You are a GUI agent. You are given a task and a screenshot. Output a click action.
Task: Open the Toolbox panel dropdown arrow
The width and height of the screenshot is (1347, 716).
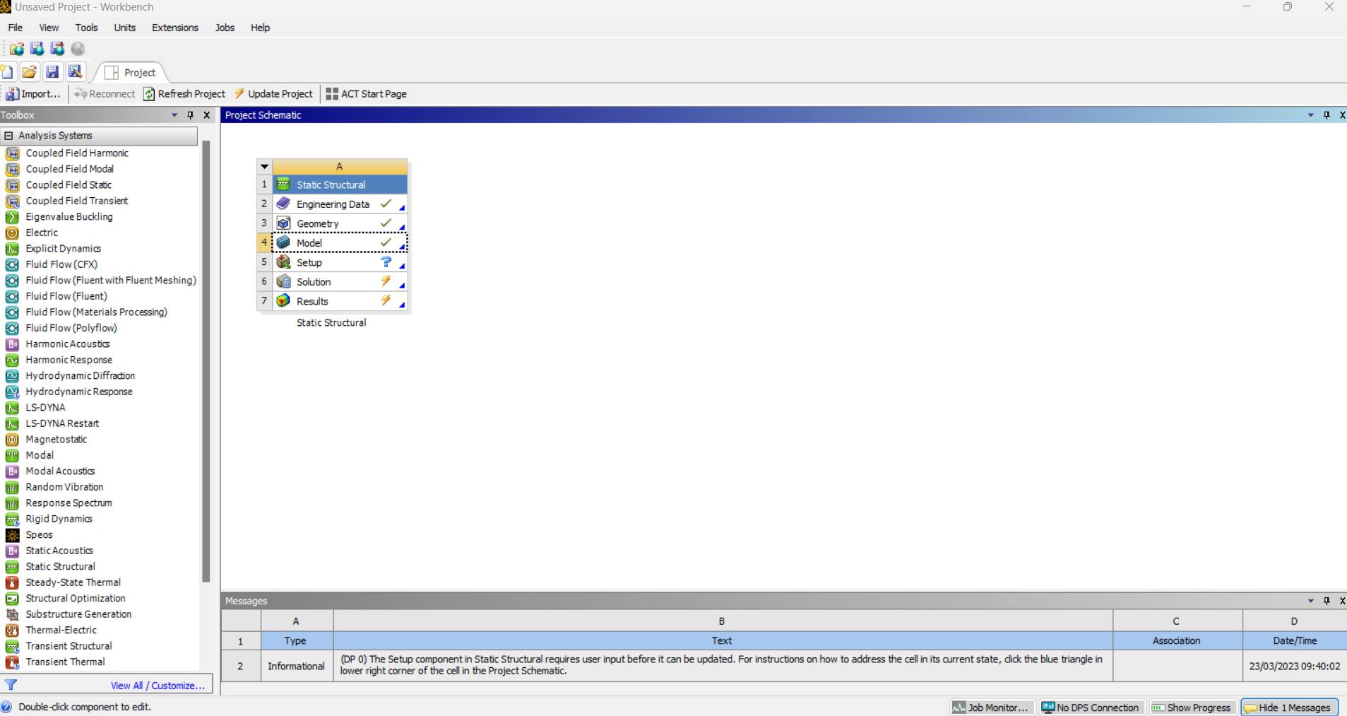coord(174,115)
